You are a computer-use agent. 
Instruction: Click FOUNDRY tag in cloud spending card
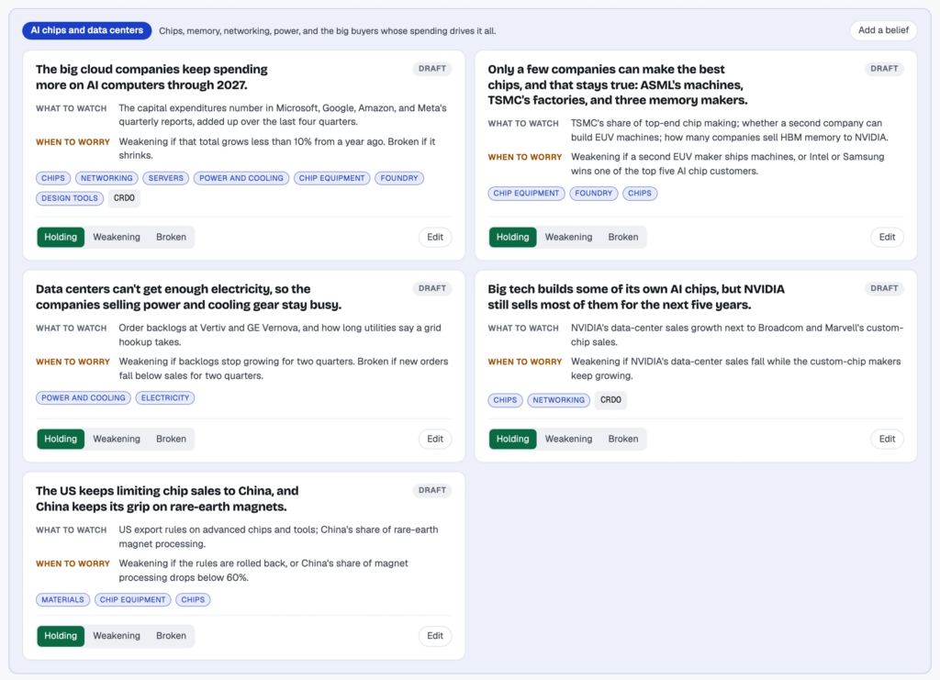(x=399, y=179)
